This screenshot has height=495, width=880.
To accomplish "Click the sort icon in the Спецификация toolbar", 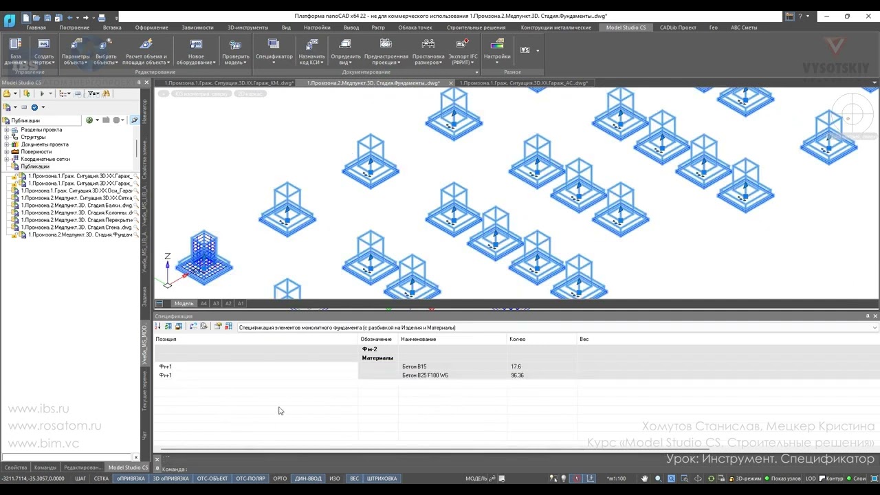I will tap(157, 327).
